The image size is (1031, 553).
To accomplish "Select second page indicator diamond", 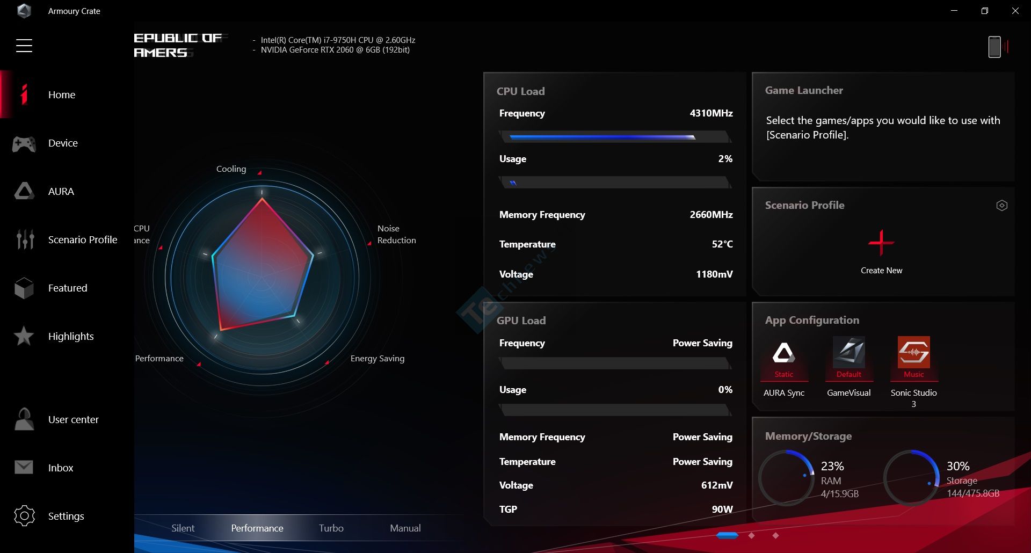I will (x=751, y=535).
